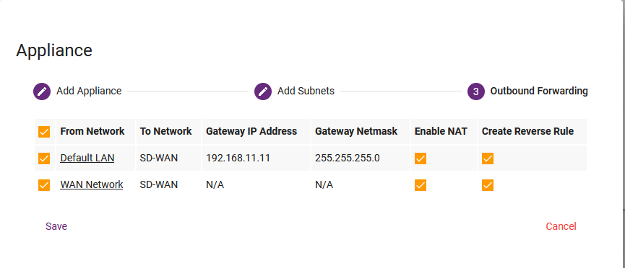Select the step 3 circle icon
625x268 pixels.
coord(476,91)
